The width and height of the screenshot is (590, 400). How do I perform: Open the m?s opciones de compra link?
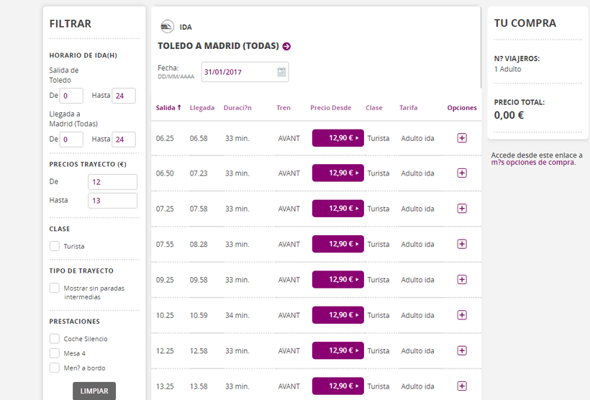[x=533, y=163]
